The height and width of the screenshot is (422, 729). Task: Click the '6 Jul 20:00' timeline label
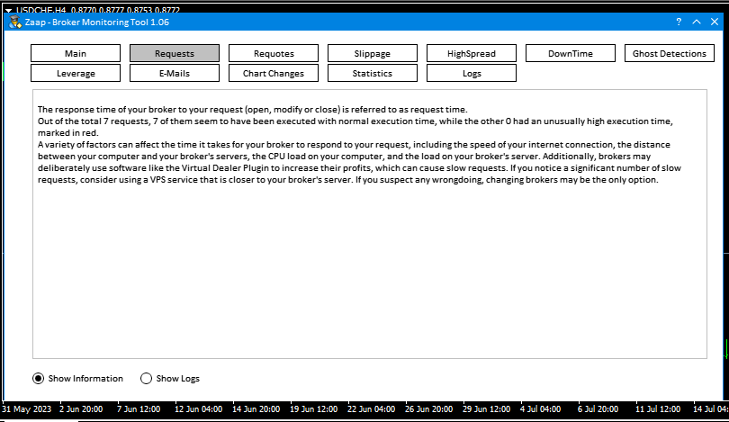(x=598, y=409)
